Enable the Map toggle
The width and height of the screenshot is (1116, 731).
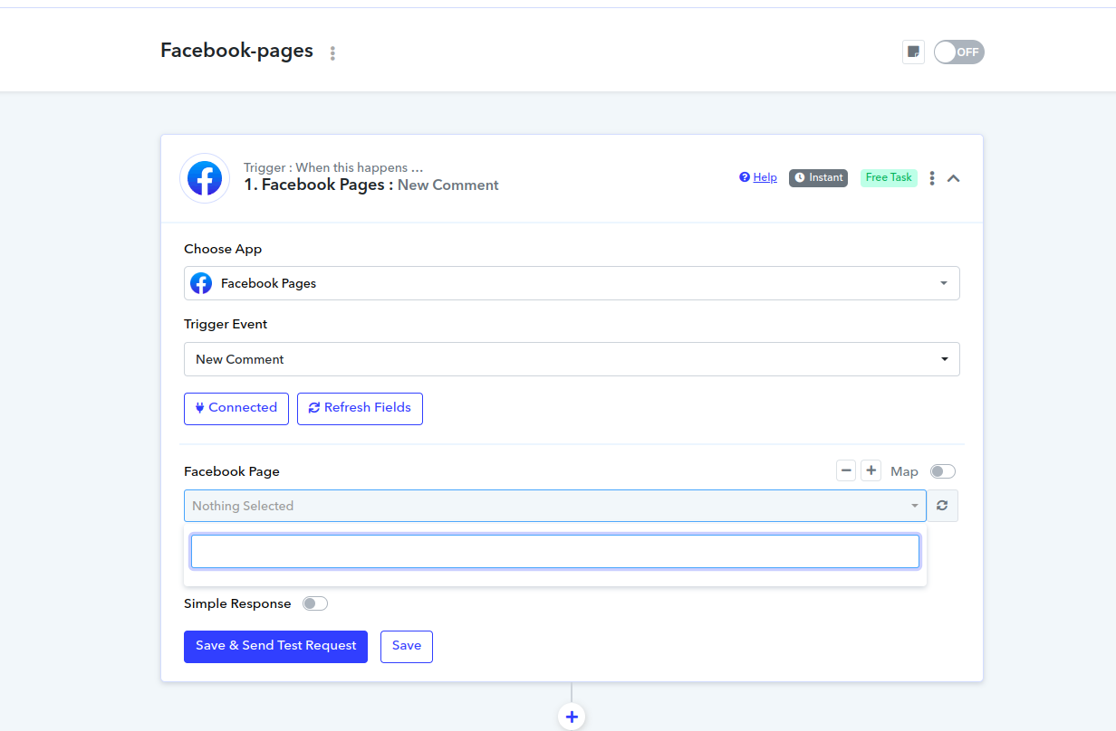coord(943,471)
